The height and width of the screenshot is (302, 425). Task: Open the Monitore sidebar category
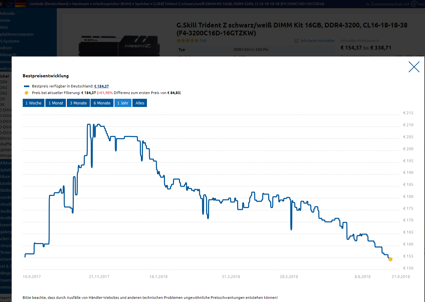pos(6,48)
